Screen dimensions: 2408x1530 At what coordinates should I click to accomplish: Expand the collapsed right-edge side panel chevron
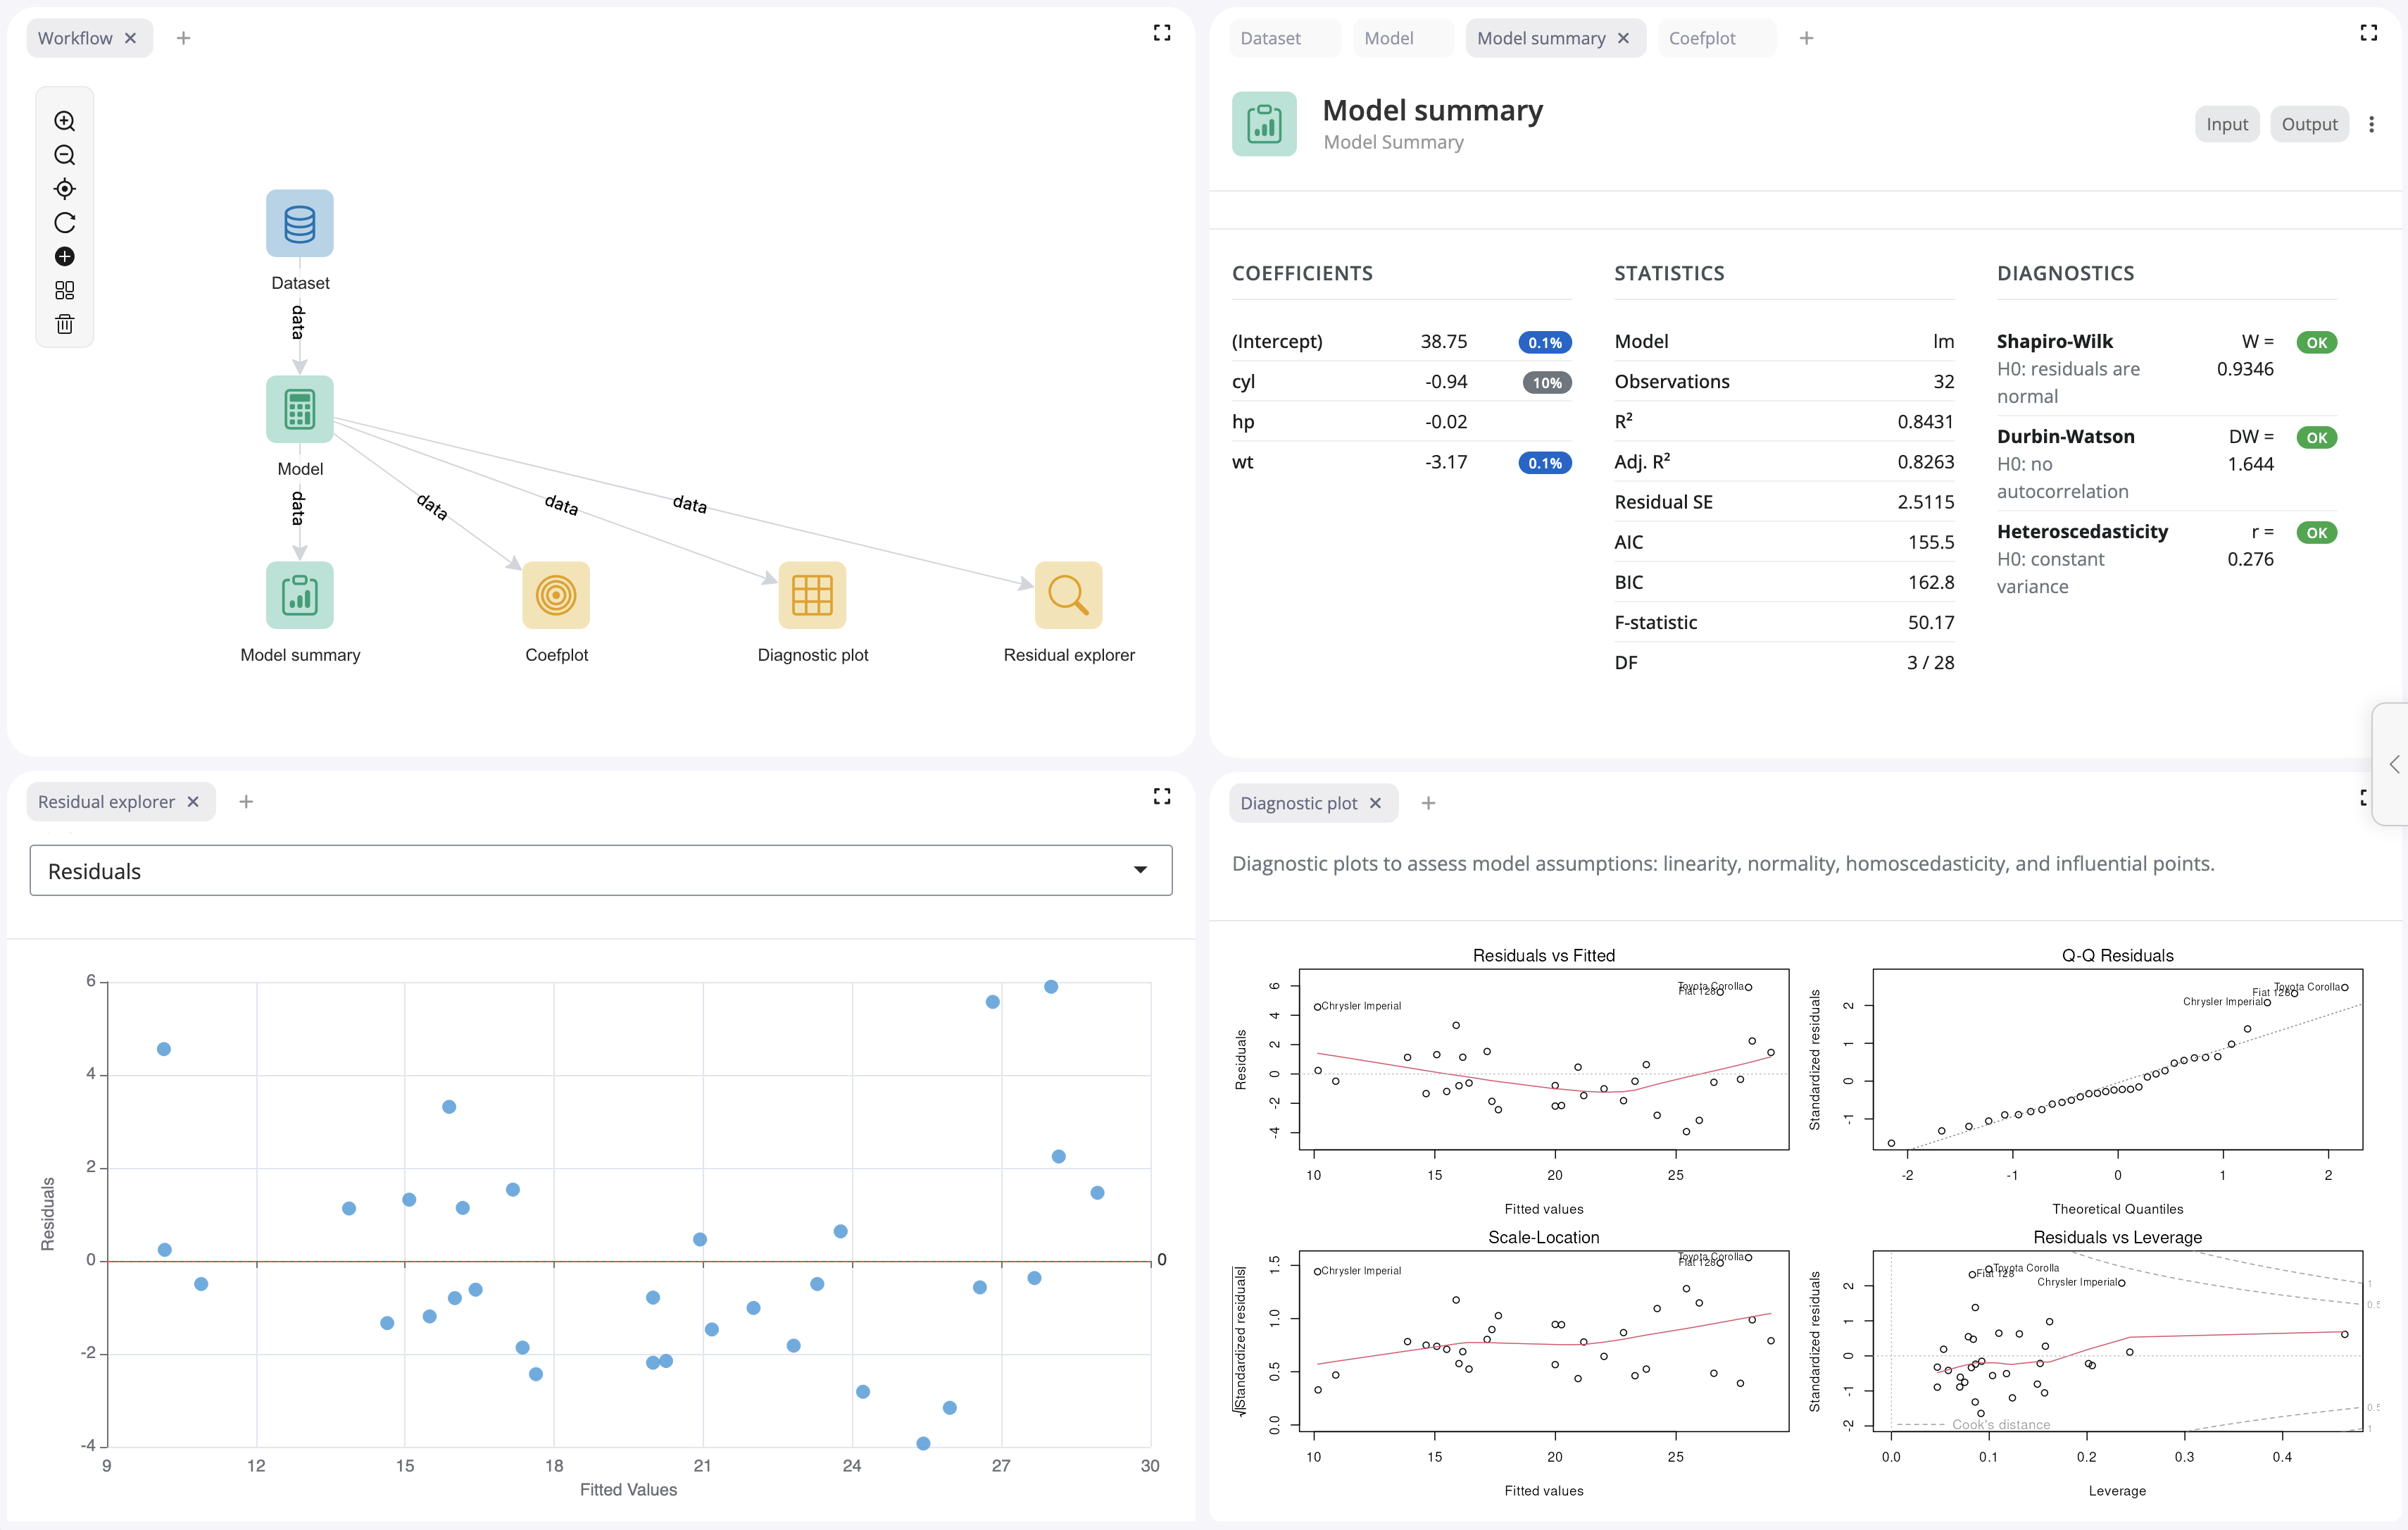coord(2395,764)
